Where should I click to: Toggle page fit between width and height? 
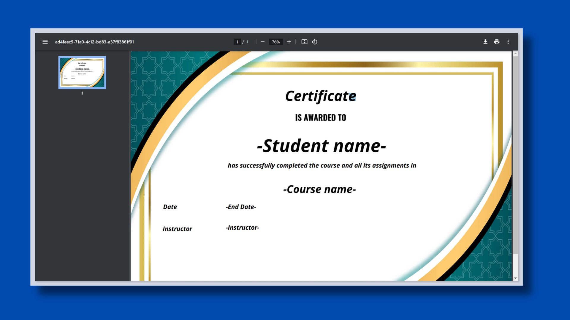coord(304,42)
